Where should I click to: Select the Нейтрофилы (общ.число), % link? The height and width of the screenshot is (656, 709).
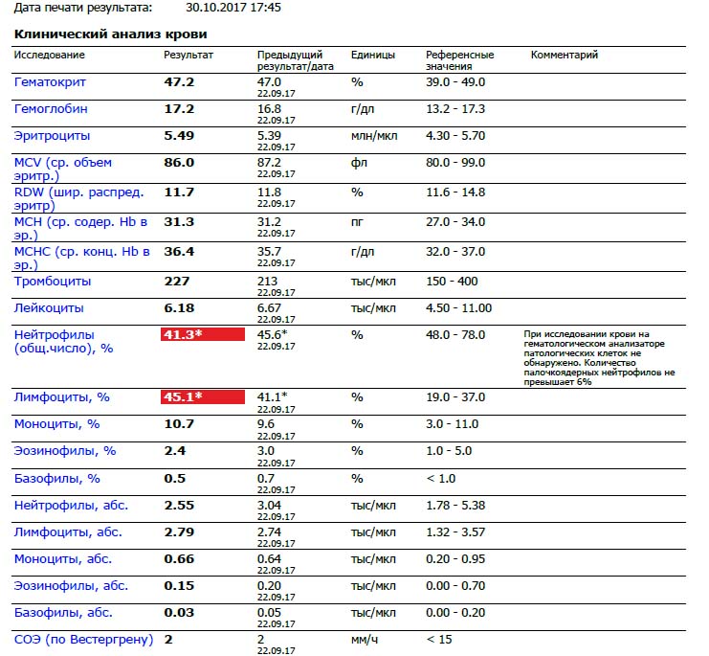(63, 342)
